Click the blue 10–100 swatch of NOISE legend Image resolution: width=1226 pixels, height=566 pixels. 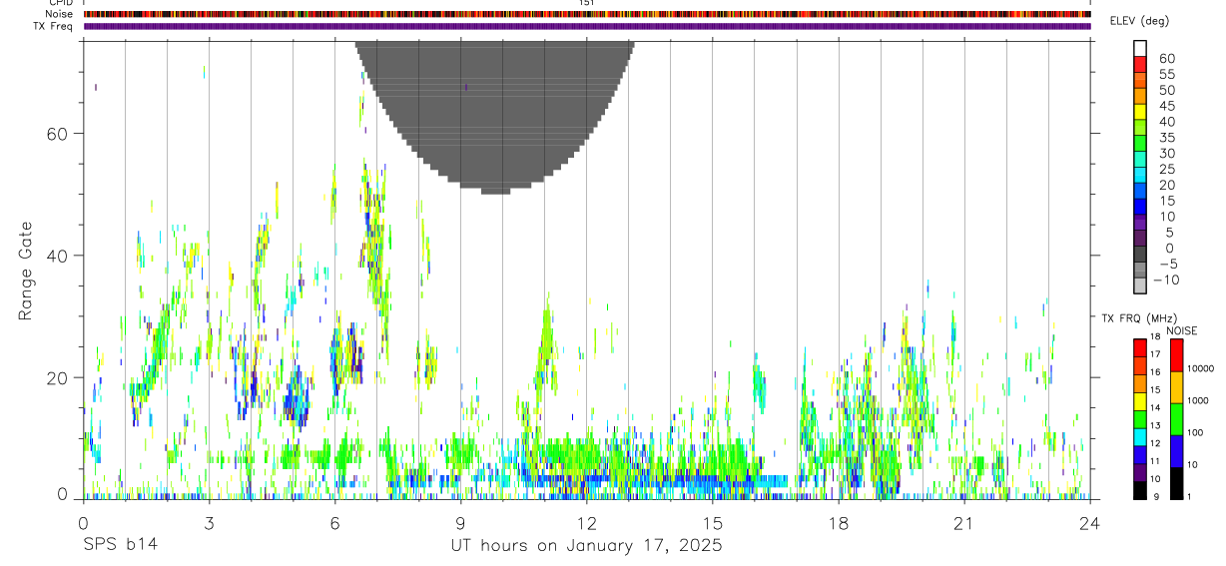click(1177, 451)
